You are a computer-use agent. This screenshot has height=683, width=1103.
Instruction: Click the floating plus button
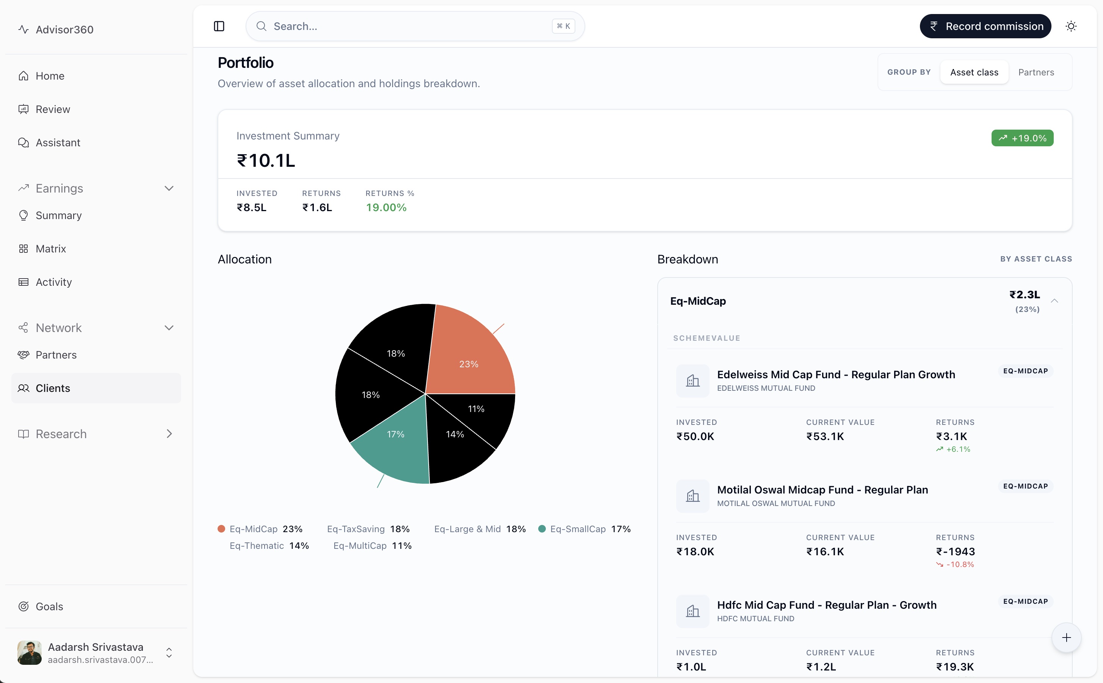(x=1066, y=638)
